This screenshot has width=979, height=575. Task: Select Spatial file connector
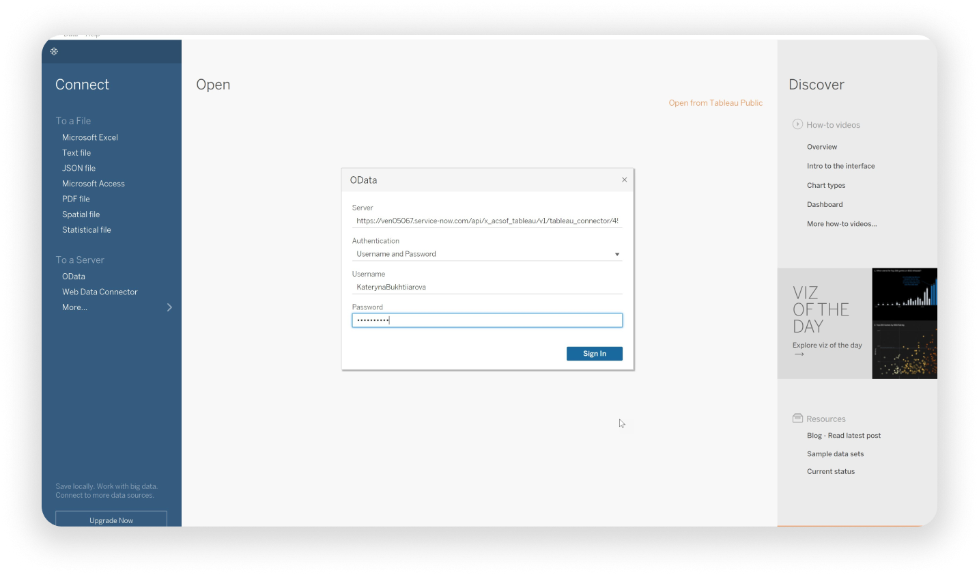point(81,214)
